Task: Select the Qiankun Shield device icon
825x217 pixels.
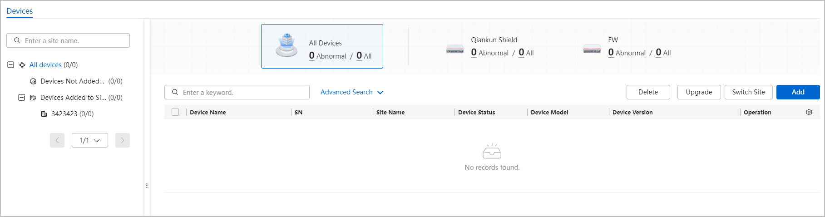Action: [x=455, y=49]
